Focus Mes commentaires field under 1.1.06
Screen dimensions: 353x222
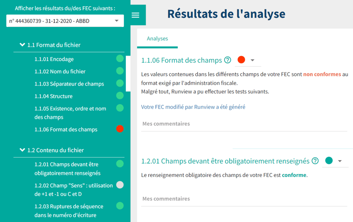244,124
